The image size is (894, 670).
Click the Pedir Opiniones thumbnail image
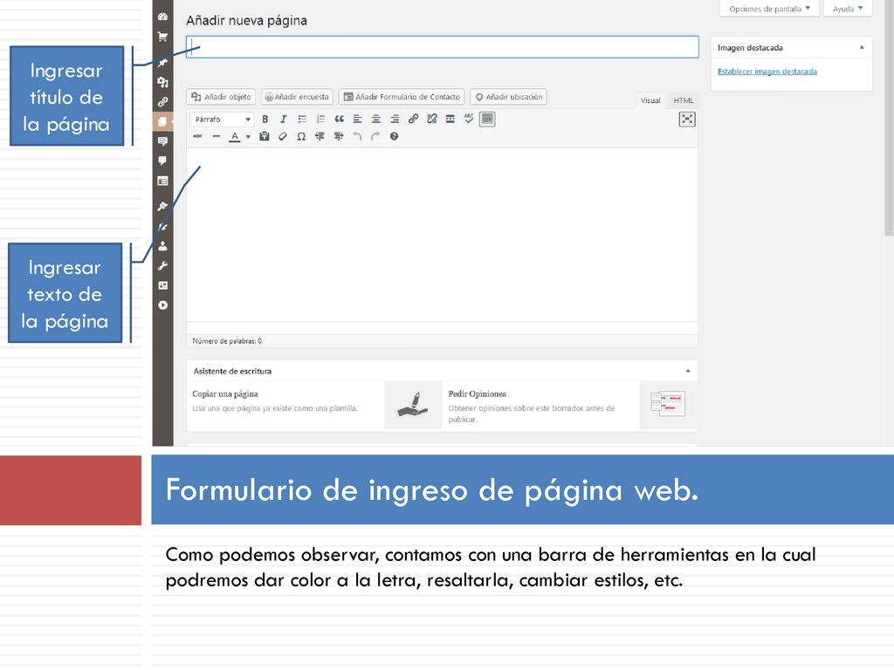tap(668, 405)
